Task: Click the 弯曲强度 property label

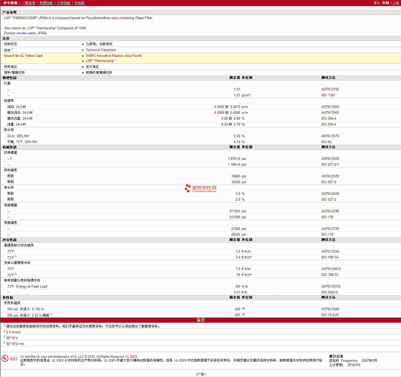Action: pos(11,223)
